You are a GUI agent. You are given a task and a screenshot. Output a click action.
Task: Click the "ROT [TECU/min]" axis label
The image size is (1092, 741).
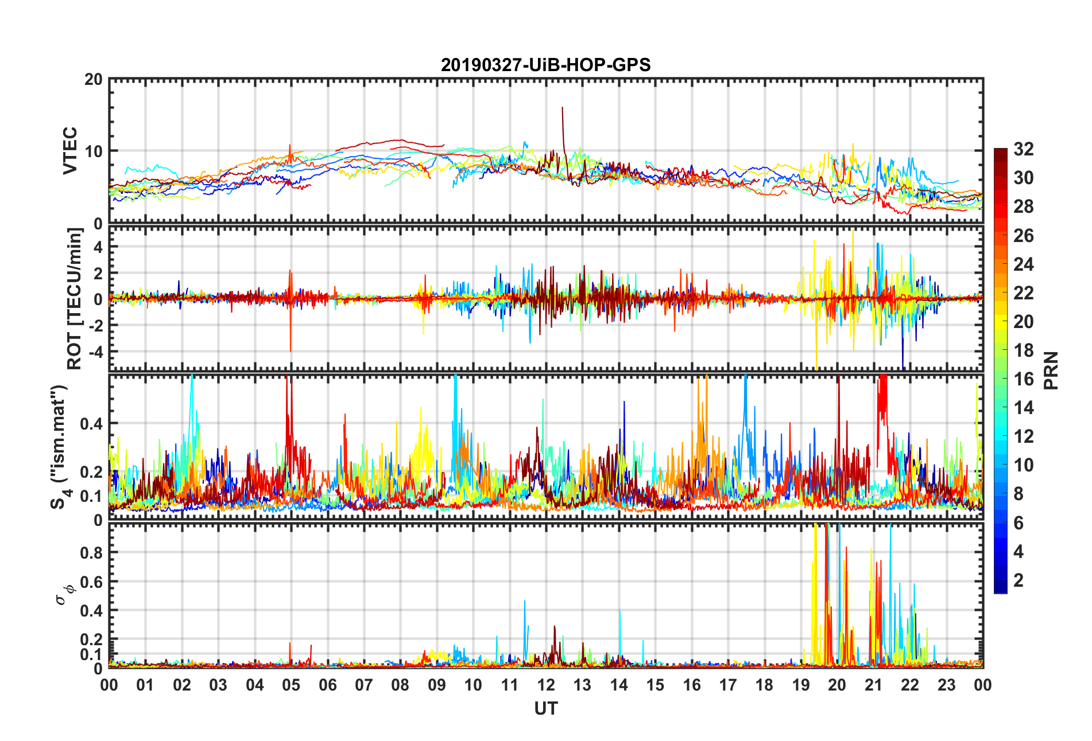pos(75,299)
